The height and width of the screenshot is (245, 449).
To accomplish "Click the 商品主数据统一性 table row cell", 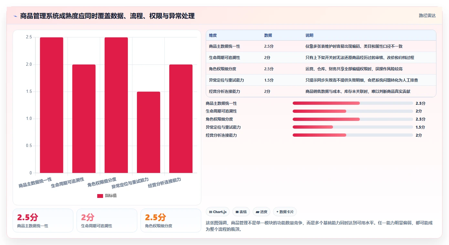I will (224, 46).
